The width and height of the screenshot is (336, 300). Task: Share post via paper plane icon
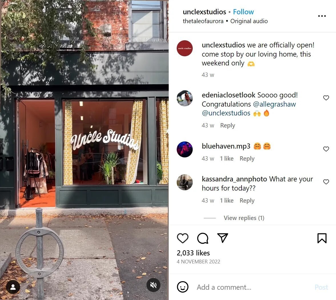222,238
